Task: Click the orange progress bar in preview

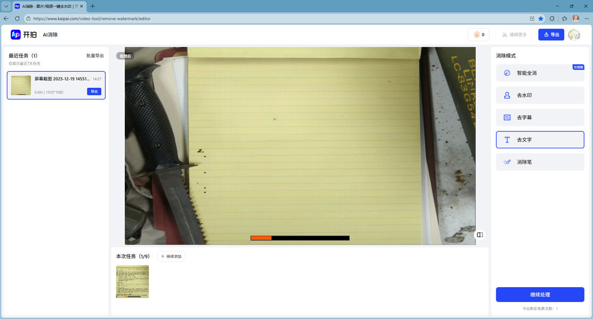Action: [x=261, y=238]
